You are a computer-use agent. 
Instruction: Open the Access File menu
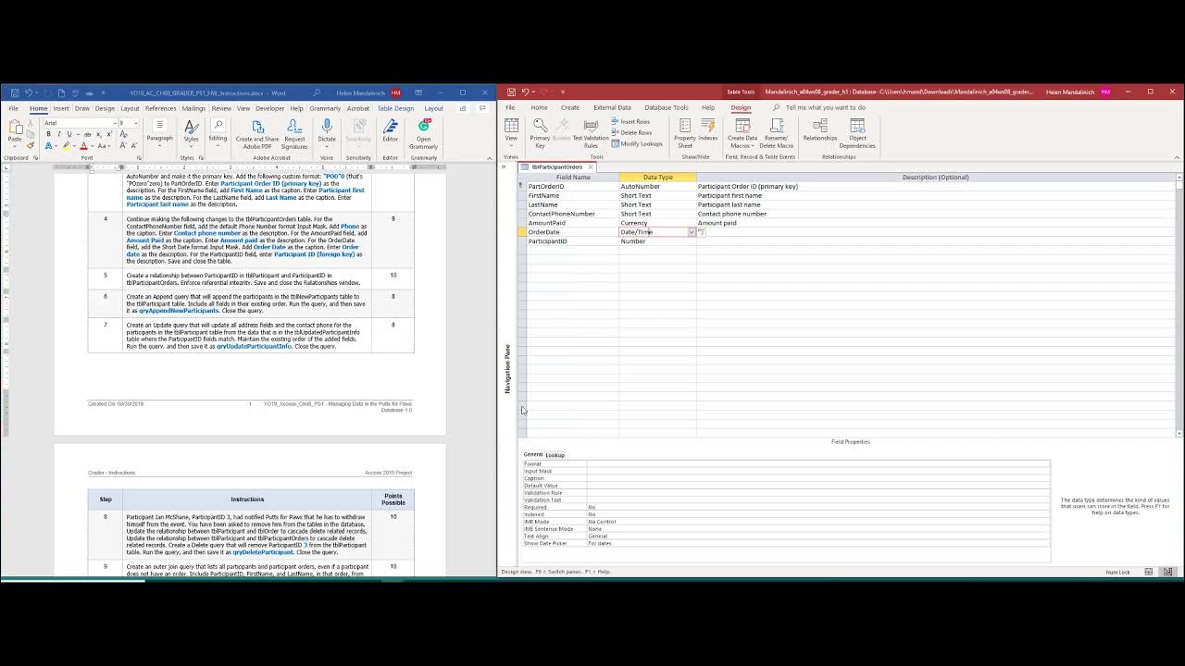tap(510, 107)
